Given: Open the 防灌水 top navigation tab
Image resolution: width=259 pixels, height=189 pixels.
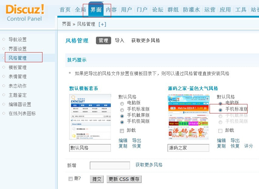Looking at the screenshot, I should (x=191, y=10).
